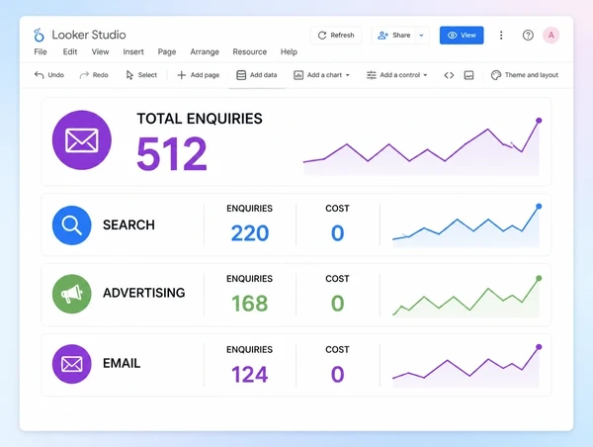Screen dimensions: 593x447
Task: Click Add data in the toolbar
Action: (257, 75)
